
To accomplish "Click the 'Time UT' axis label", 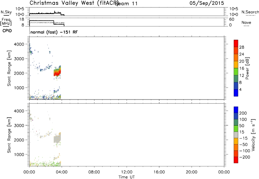I will pyautogui.click(x=127, y=177).
